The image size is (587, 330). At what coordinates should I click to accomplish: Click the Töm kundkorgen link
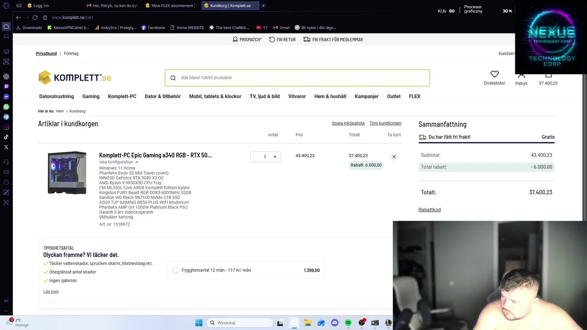click(x=385, y=123)
